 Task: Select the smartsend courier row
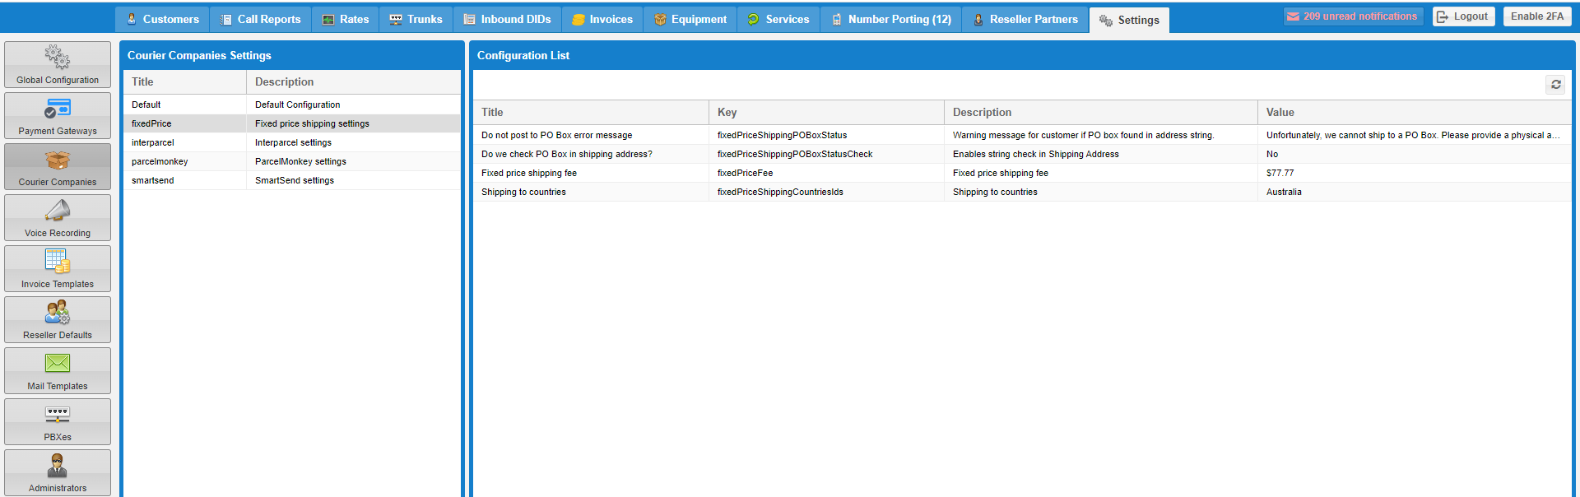tap(292, 180)
